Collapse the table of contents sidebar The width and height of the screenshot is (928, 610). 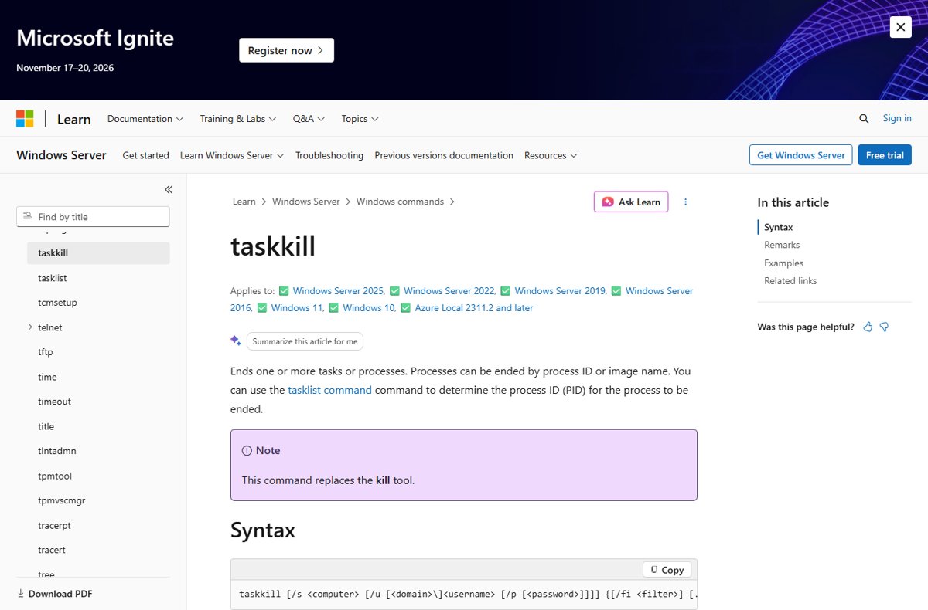169,189
